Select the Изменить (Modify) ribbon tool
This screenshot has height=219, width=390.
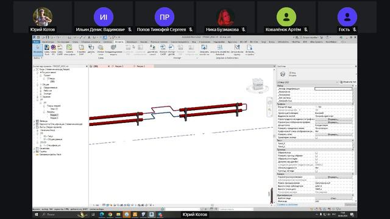click(x=38, y=49)
